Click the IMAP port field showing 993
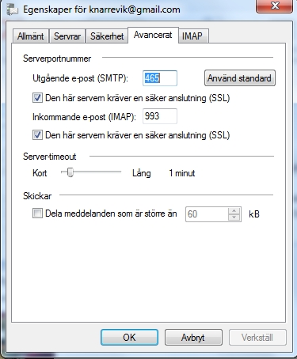The image size is (297, 359). [x=160, y=116]
